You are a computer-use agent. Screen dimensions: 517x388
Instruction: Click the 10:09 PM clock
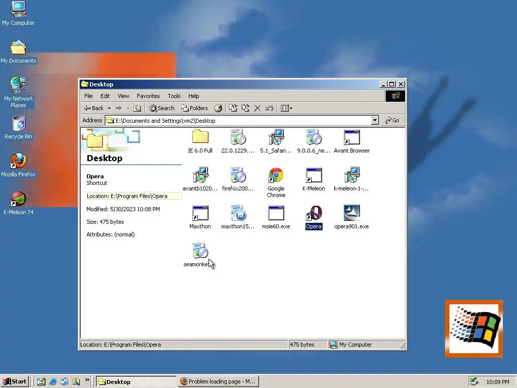(497, 382)
